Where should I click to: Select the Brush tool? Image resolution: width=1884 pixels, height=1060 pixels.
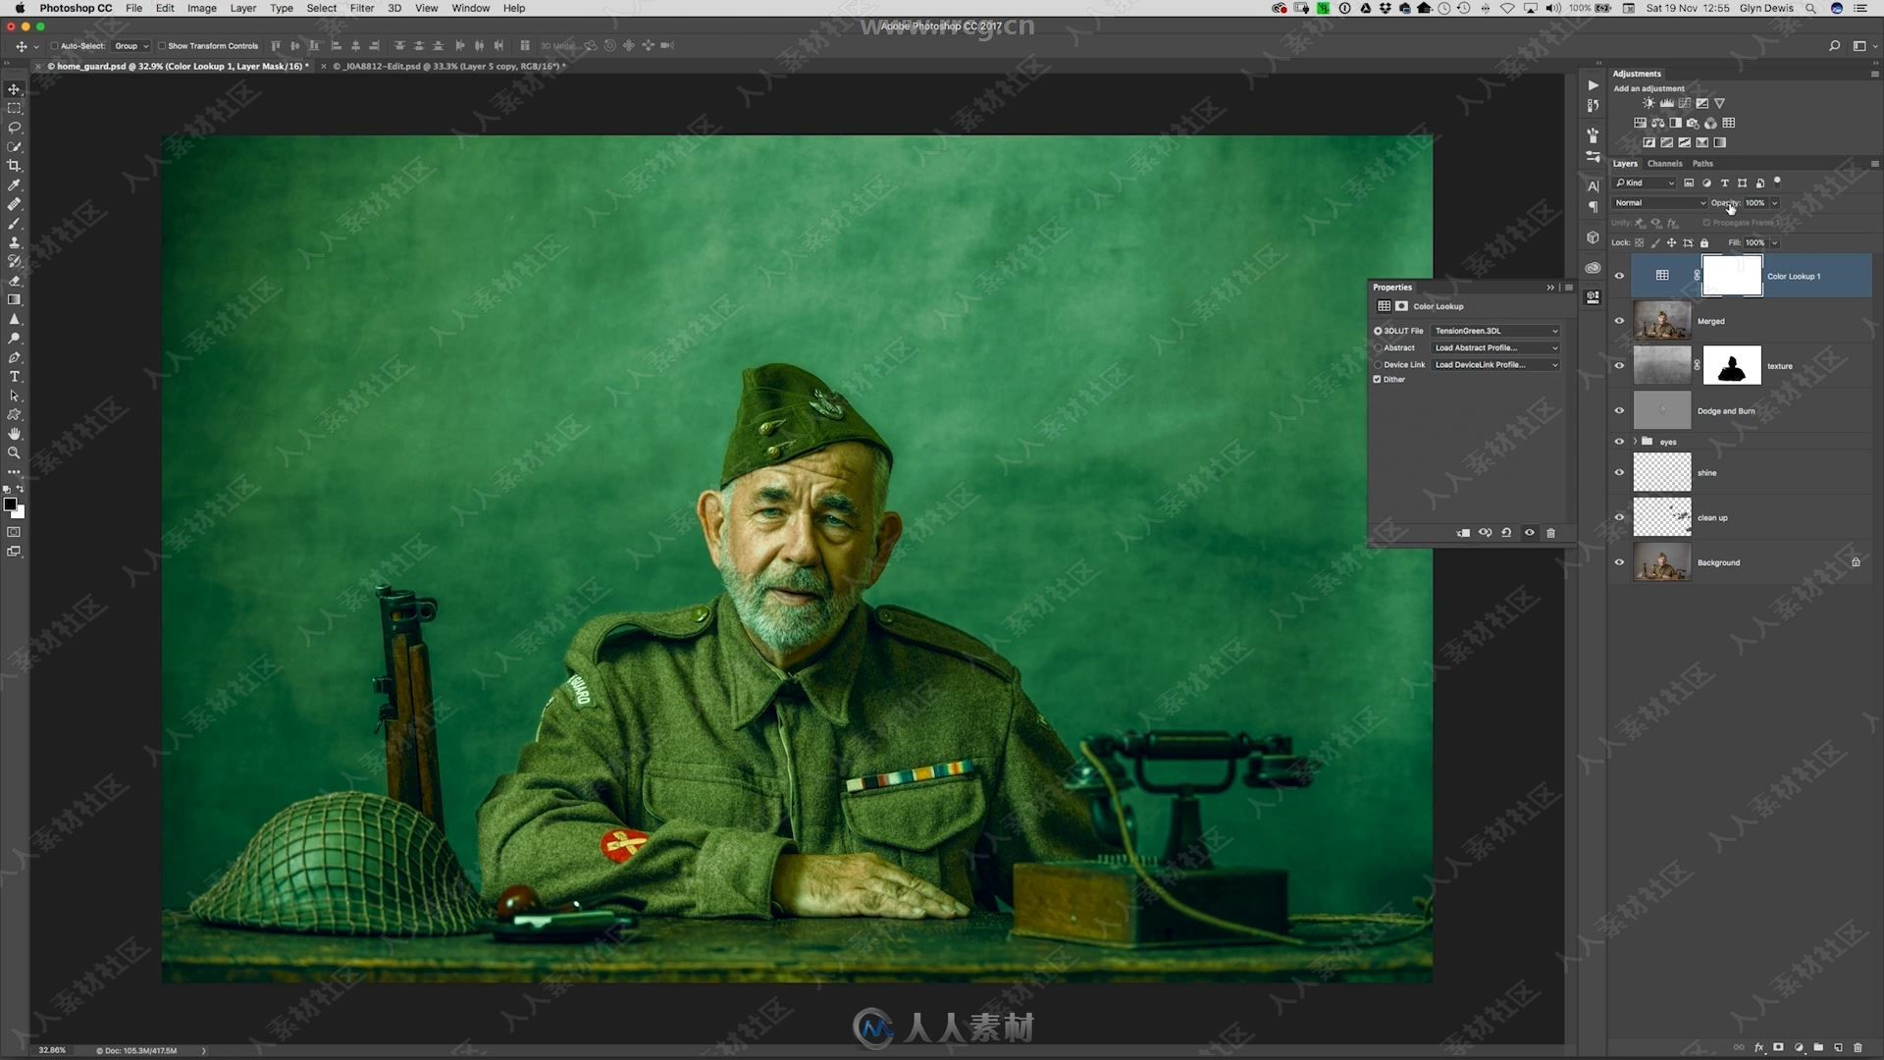14,223
